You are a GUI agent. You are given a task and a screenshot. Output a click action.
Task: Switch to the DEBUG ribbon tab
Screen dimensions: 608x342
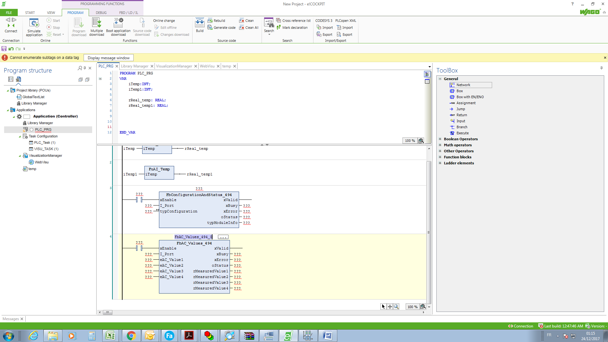[101, 13]
